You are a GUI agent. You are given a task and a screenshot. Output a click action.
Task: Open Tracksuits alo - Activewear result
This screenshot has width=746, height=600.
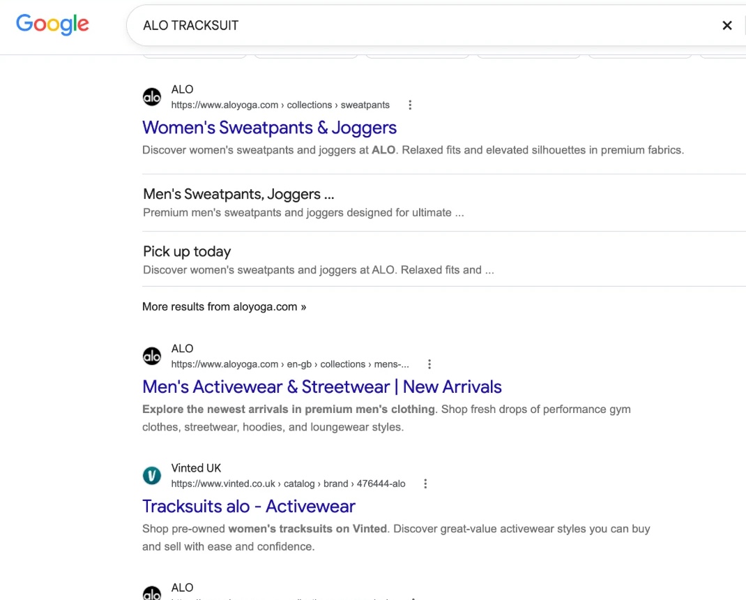tap(249, 507)
